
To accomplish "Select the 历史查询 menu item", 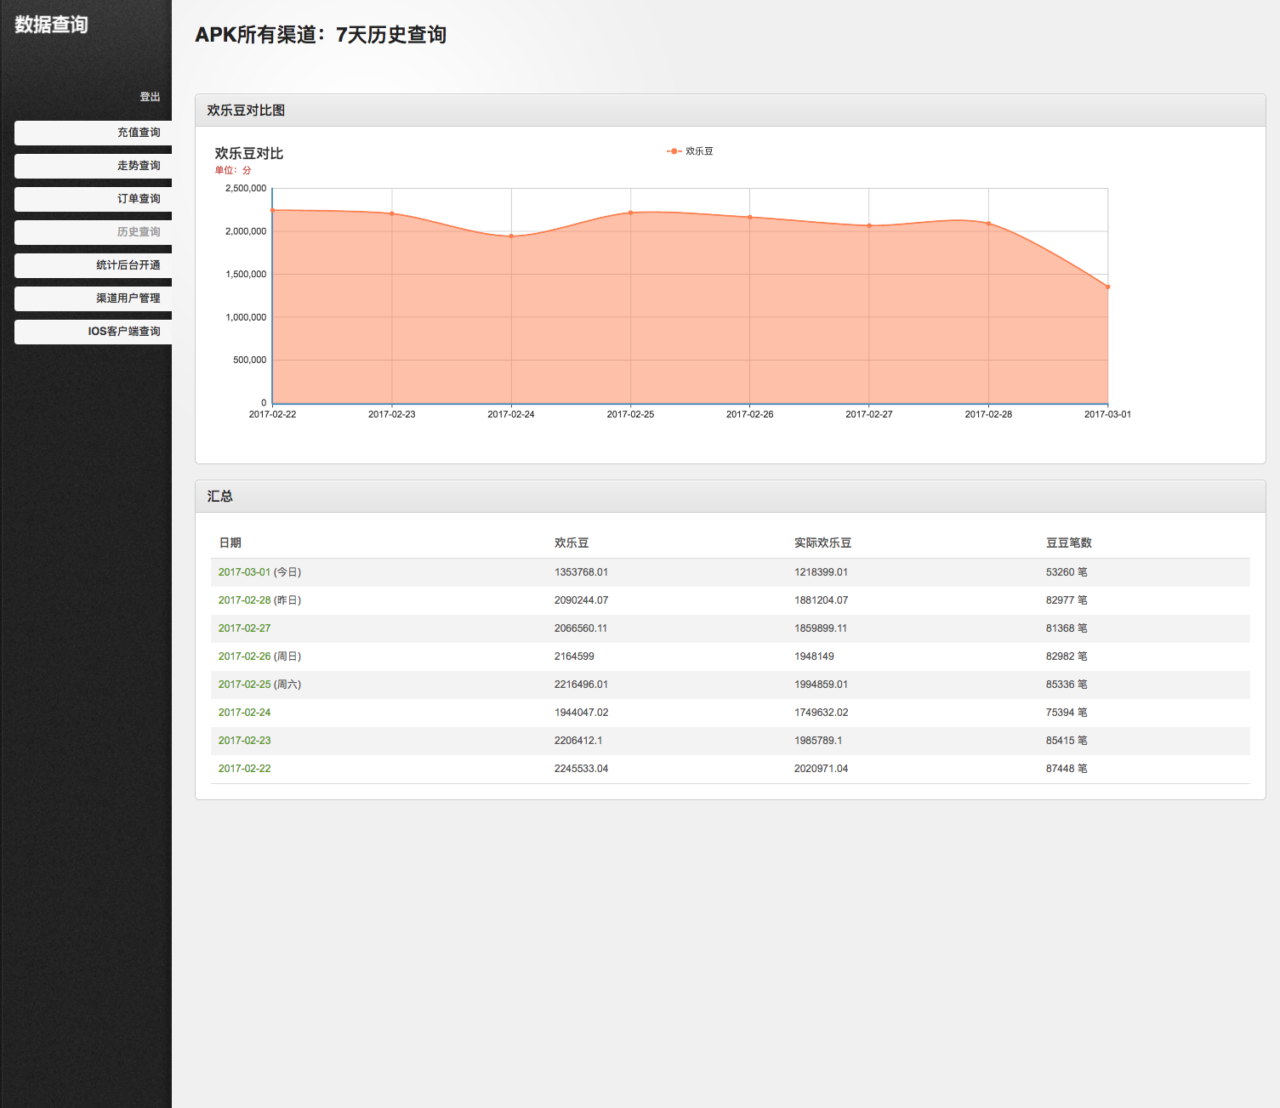I will [x=94, y=232].
